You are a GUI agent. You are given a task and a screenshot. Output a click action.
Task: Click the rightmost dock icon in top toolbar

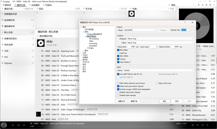click(214, 5)
